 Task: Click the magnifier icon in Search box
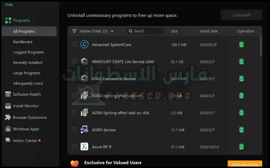[x=131, y=31]
